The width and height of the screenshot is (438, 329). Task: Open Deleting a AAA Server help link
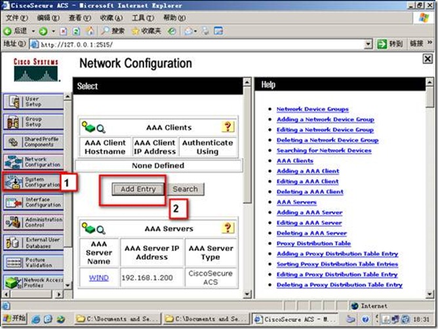pyautogui.click(x=311, y=233)
